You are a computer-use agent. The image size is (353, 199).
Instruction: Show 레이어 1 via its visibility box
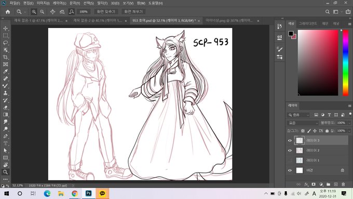point(290,160)
